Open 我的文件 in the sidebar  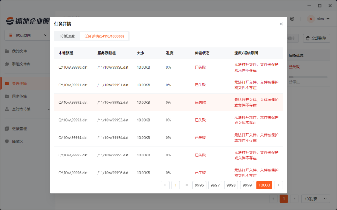click(x=19, y=51)
